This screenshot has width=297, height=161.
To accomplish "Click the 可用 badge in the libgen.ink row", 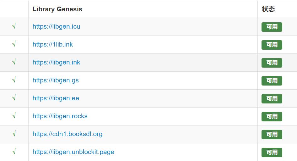I will pos(272,63).
